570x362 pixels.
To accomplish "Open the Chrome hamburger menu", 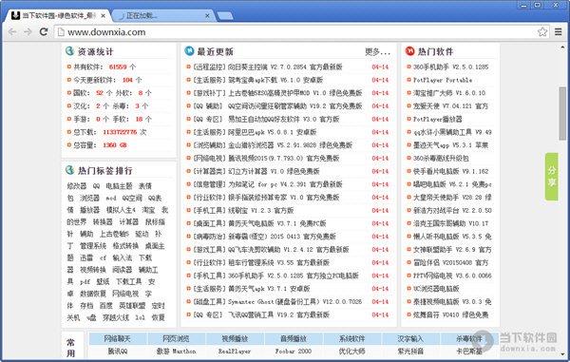I will point(559,32).
